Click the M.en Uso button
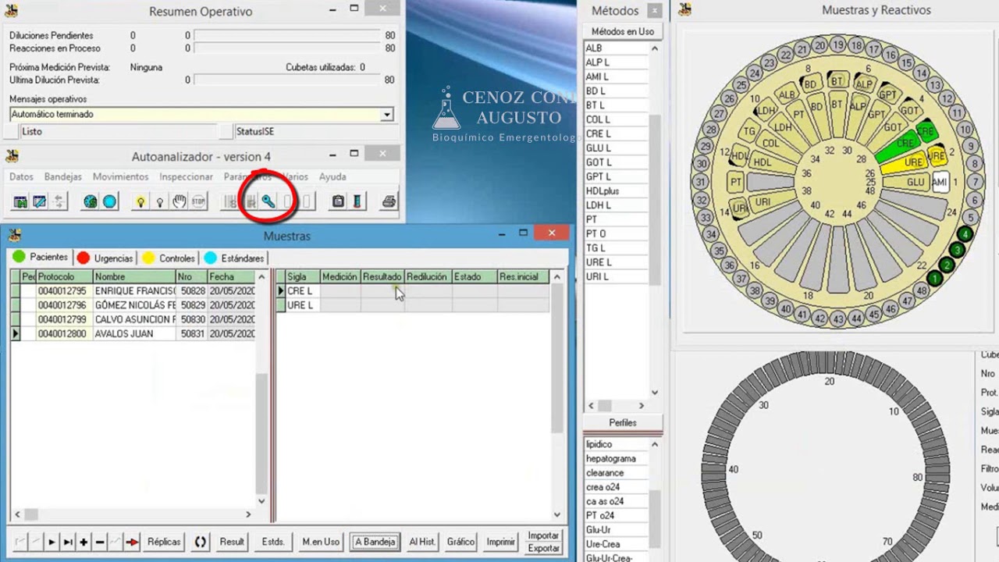Image resolution: width=999 pixels, height=562 pixels. click(321, 542)
